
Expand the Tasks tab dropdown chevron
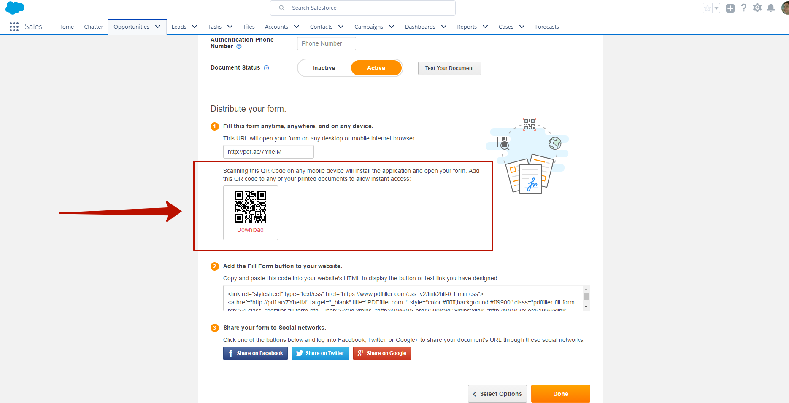point(230,27)
